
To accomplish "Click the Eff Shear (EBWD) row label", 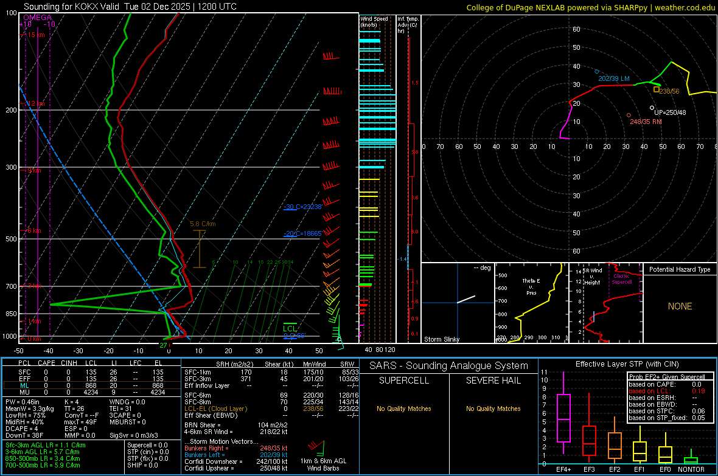I will pyautogui.click(x=211, y=416).
